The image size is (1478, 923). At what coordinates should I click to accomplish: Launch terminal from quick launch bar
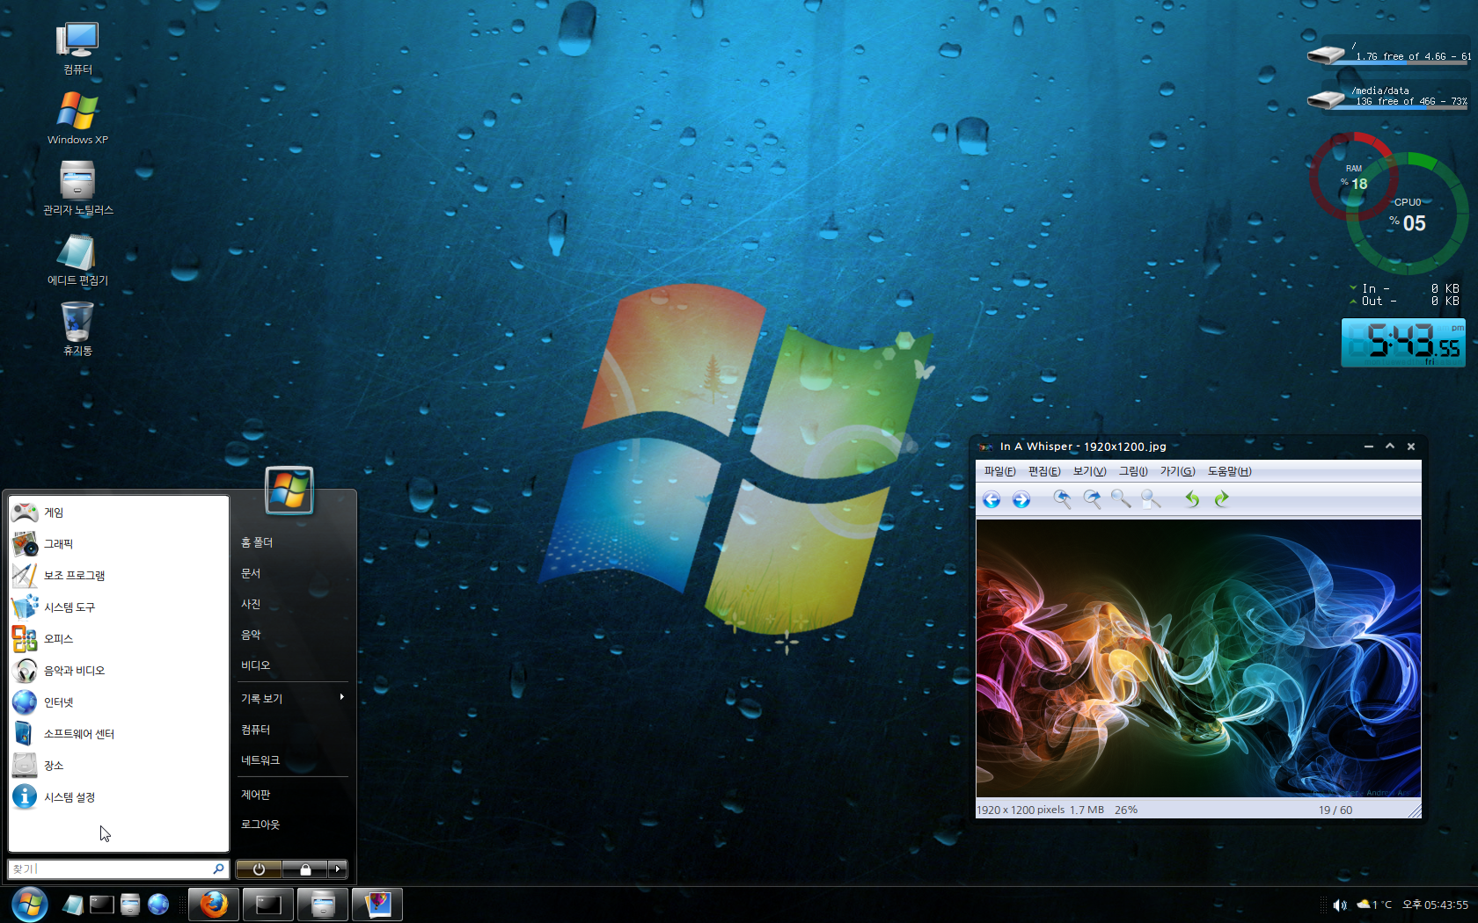coord(102,904)
